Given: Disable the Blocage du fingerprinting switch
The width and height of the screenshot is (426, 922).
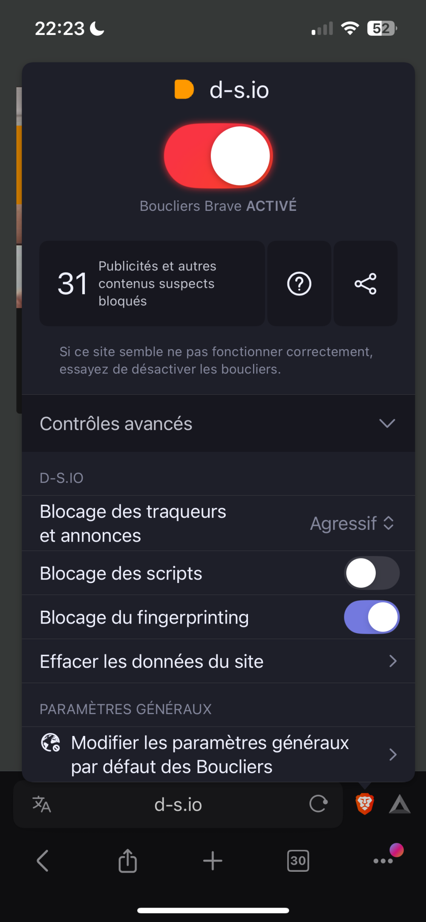Looking at the screenshot, I should pos(372,617).
